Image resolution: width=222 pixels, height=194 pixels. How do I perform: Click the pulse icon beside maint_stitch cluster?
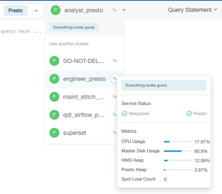point(115,97)
